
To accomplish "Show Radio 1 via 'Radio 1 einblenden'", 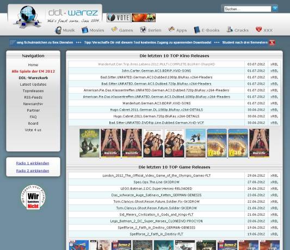I will pyautogui.click(x=33, y=163).
